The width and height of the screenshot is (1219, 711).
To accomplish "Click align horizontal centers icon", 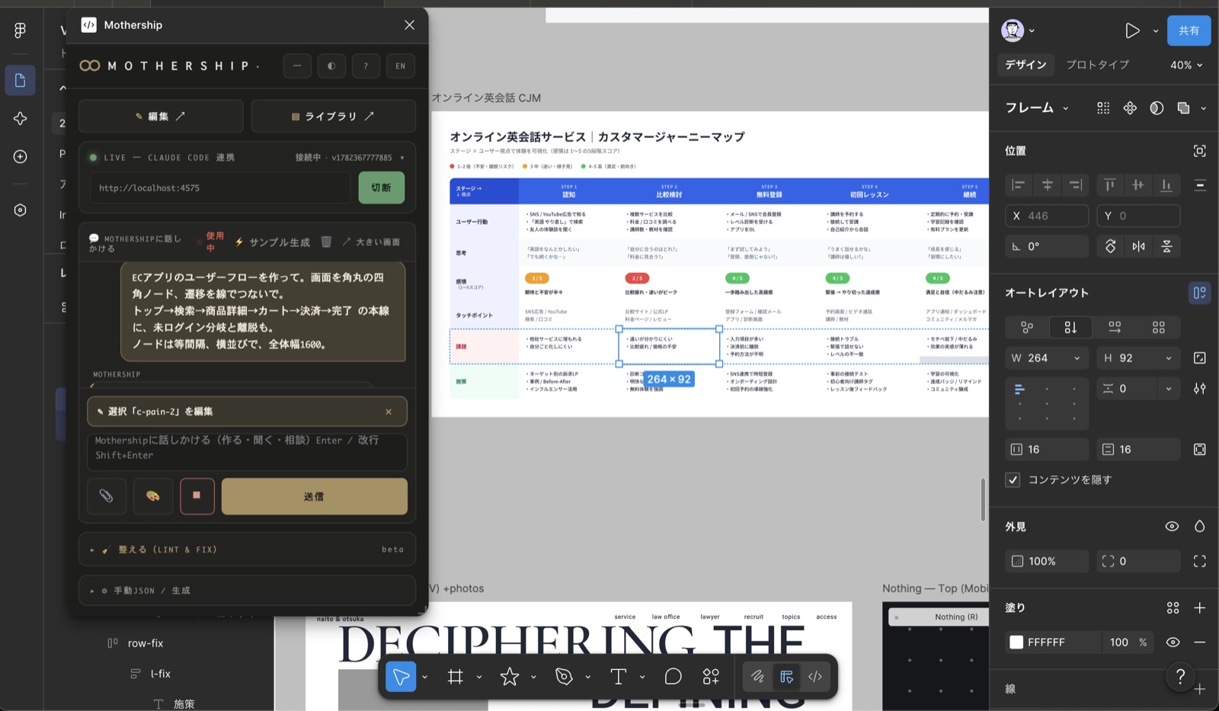I will coord(1047,185).
